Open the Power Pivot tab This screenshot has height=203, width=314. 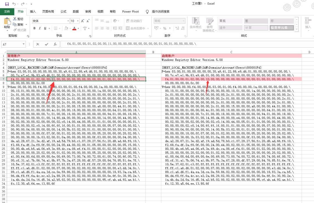pyautogui.click(x=130, y=11)
